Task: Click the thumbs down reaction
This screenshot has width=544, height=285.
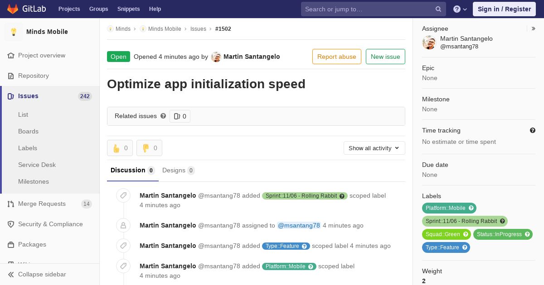Action: pyautogui.click(x=149, y=148)
